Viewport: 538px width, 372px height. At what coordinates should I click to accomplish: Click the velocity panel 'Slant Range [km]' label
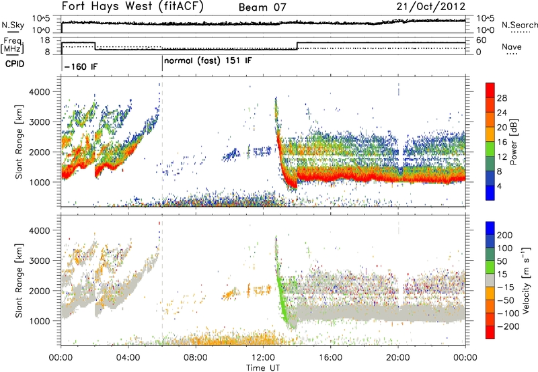pyautogui.click(x=19, y=280)
